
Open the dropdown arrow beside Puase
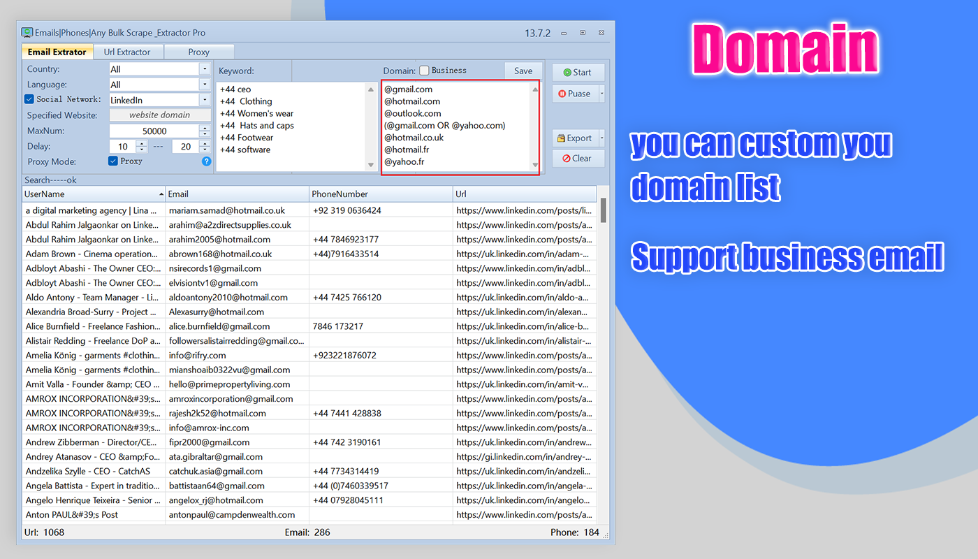pyautogui.click(x=602, y=94)
